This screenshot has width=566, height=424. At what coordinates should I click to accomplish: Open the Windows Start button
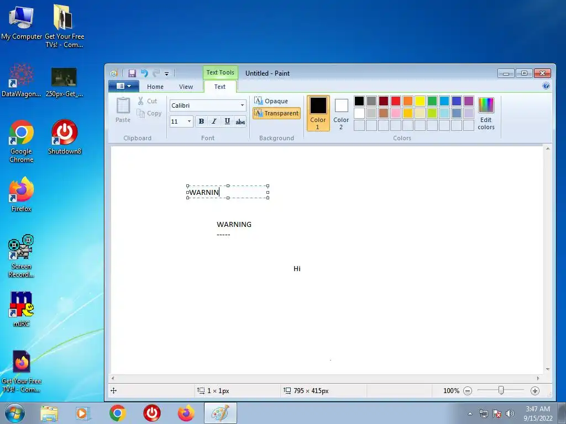14,413
